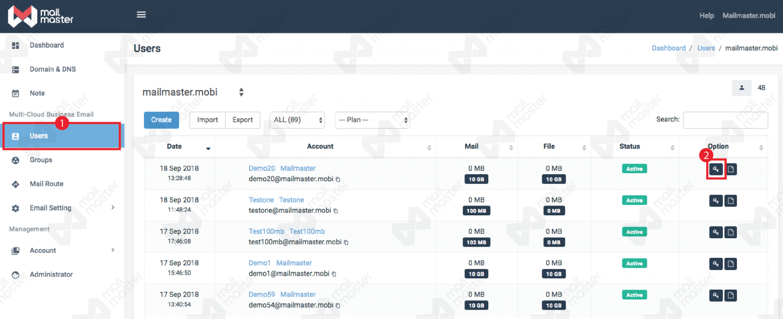Copy the testone@mailmaster.mobi address icon

pyautogui.click(x=336, y=211)
